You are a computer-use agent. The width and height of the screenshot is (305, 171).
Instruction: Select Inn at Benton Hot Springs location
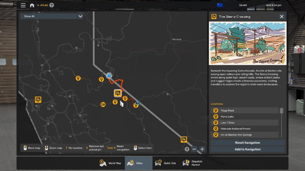tap(245, 135)
